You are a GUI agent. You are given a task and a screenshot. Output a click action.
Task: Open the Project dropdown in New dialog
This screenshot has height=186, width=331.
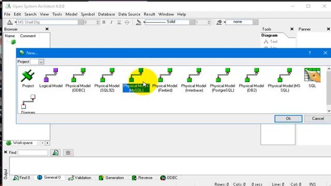pyautogui.click(x=41, y=62)
